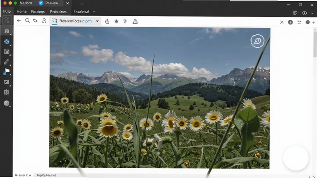Click the four-dot grid icon
Image resolution: width=317 pixels, height=178 pixels.
299,23
